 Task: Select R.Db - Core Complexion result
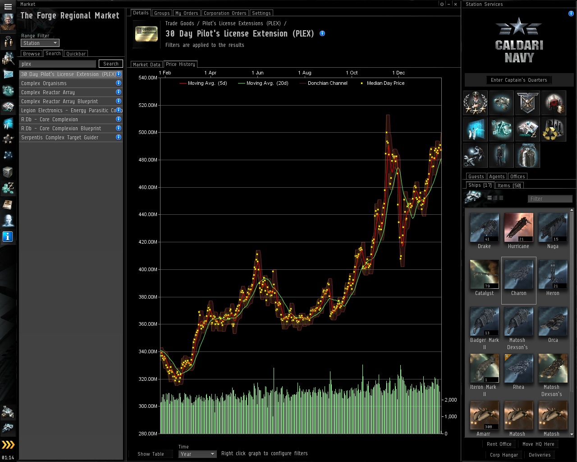(71, 119)
